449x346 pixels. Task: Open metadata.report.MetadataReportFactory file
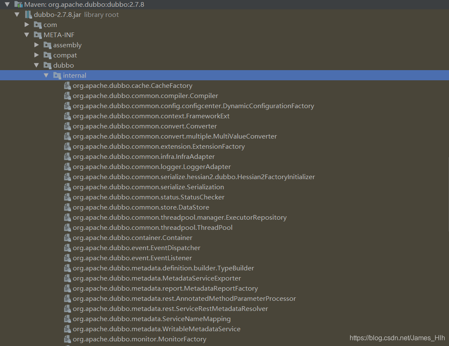tap(165, 289)
